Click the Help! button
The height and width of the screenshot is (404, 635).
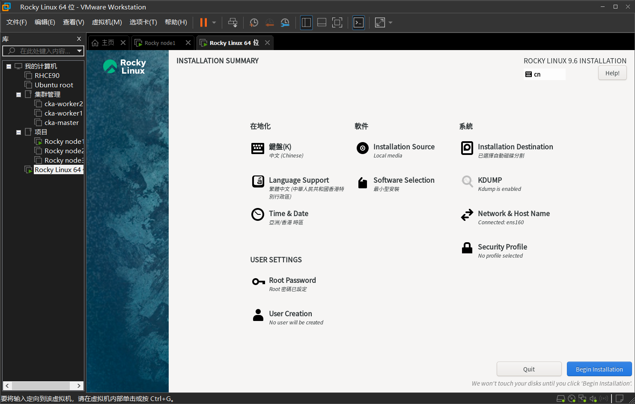pyautogui.click(x=612, y=73)
